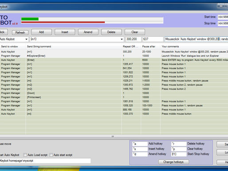Click the Insert button

click(65, 32)
